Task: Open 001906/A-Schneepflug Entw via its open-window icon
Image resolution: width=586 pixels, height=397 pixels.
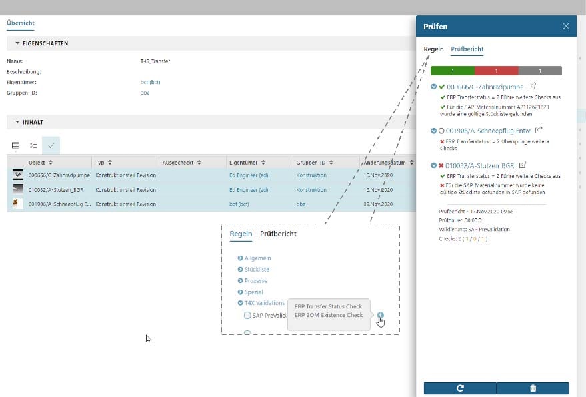Action: [538, 131]
